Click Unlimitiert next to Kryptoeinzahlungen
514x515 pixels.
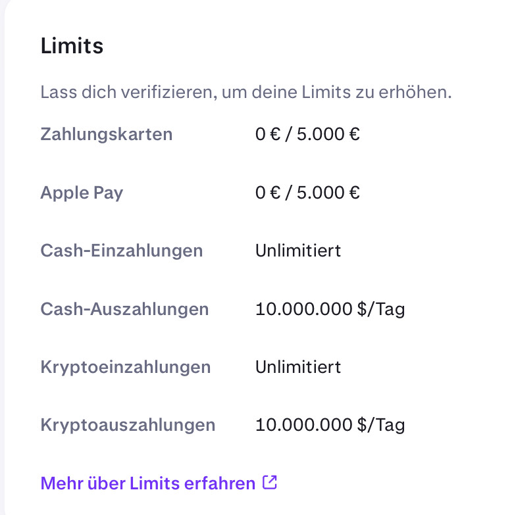coord(298,367)
